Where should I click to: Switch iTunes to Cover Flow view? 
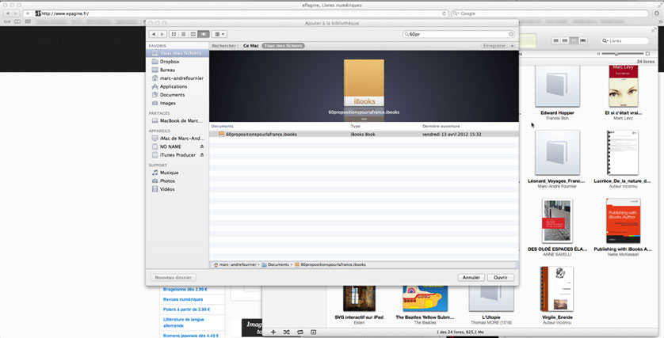click(583, 40)
